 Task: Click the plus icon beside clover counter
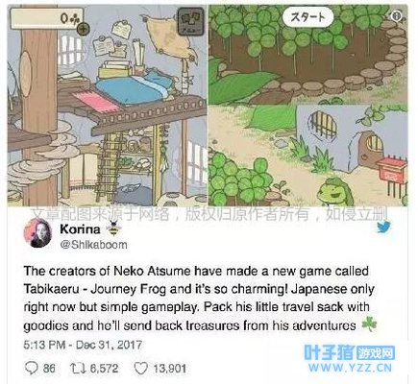tap(83, 29)
